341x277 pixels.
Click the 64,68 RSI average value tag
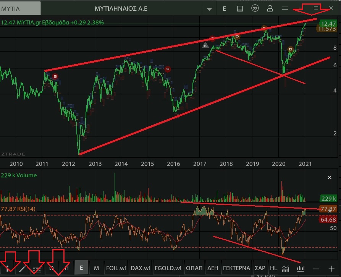tap(328, 220)
